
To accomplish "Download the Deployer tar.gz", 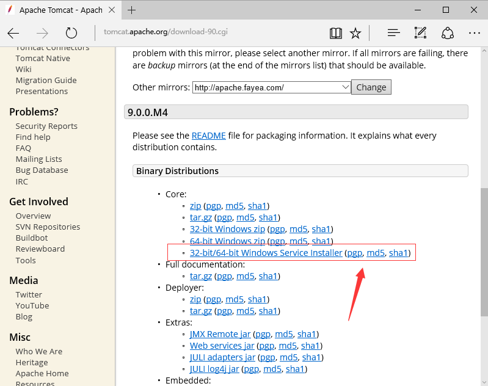I will point(201,311).
